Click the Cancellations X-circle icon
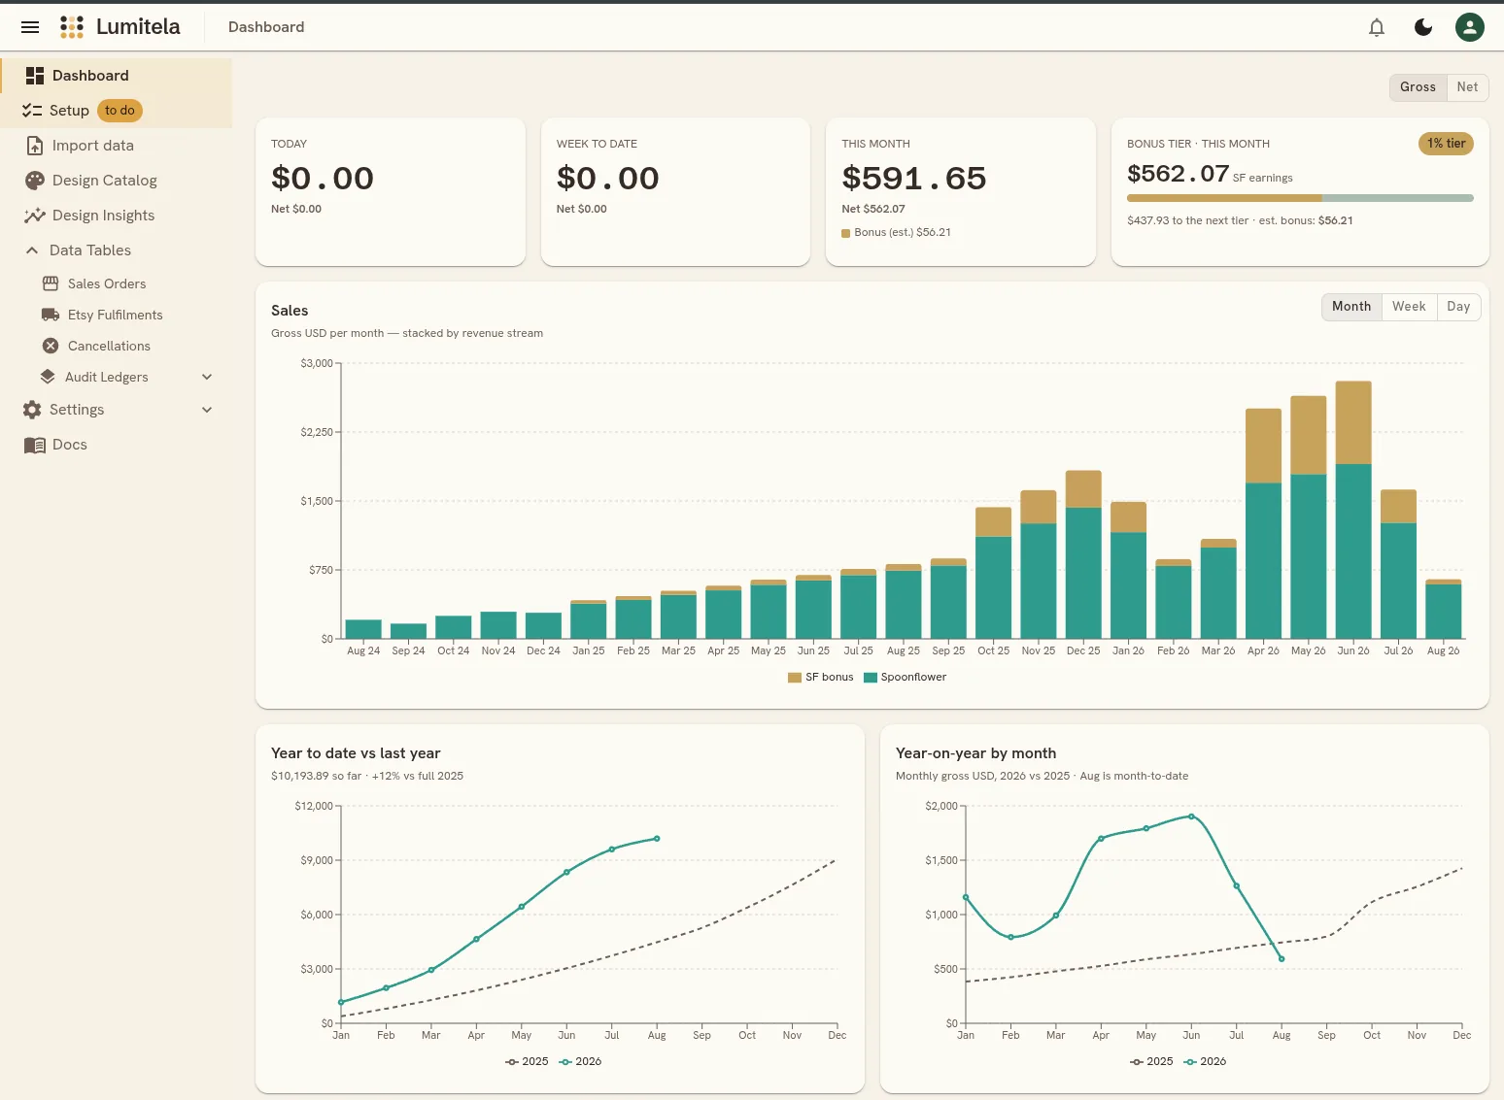This screenshot has width=1504, height=1100. [51, 346]
